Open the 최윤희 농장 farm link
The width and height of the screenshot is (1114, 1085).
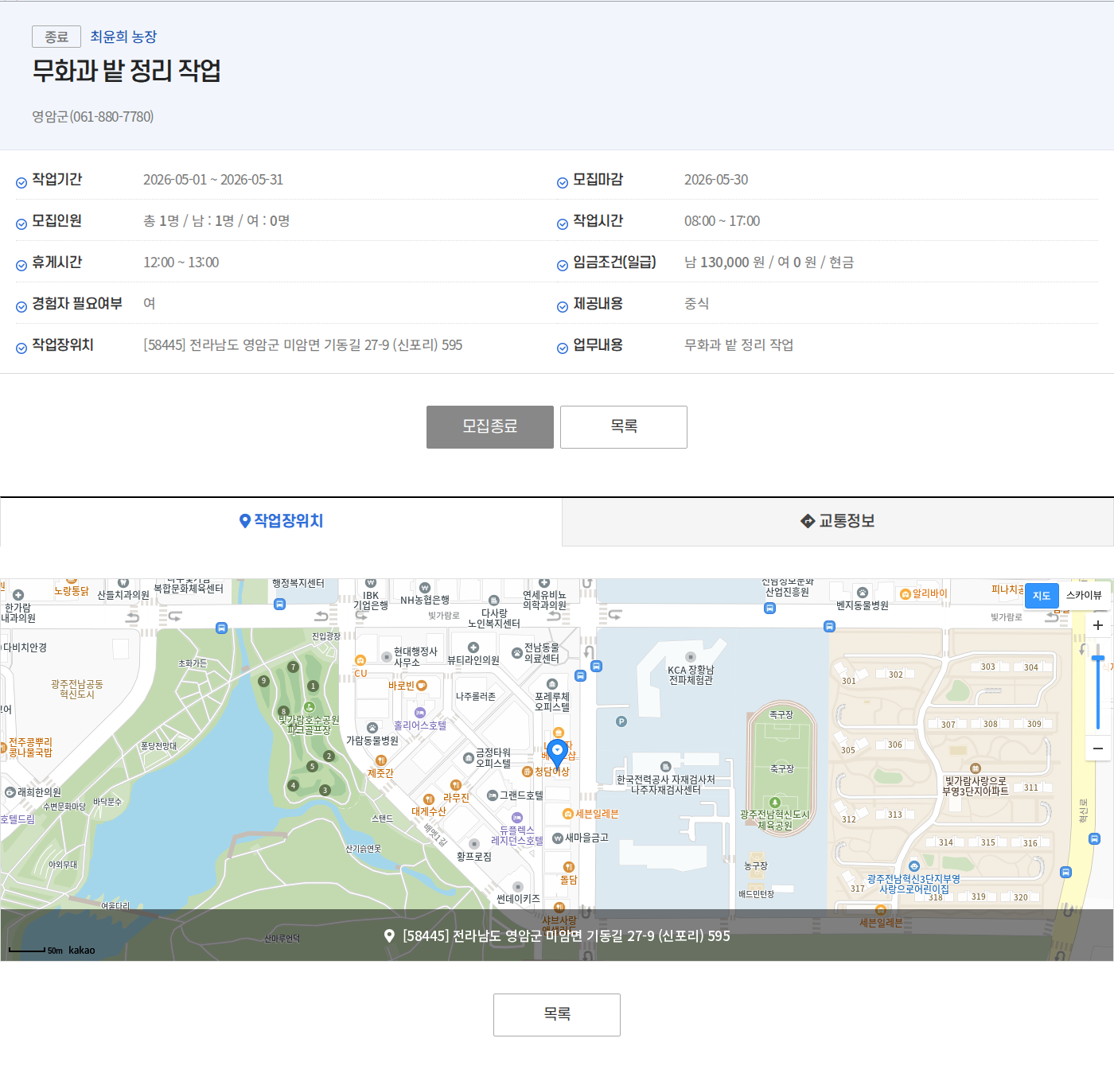123,37
